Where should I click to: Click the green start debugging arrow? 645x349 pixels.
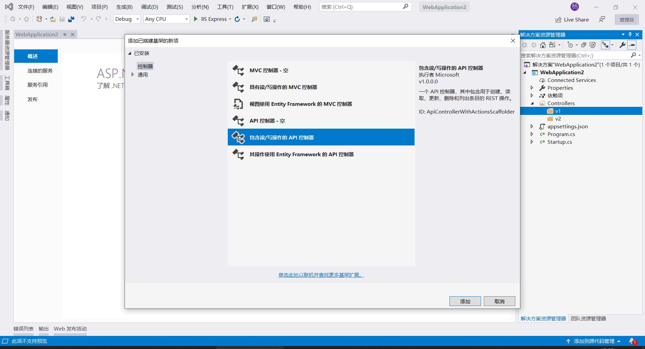(196, 19)
